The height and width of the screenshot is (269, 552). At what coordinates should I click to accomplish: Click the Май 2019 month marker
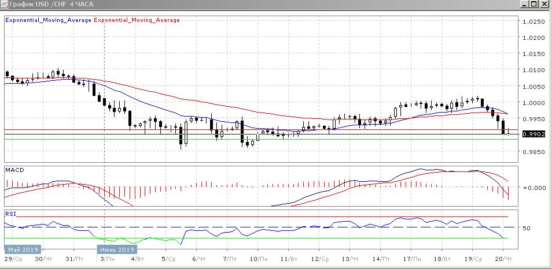[22, 249]
